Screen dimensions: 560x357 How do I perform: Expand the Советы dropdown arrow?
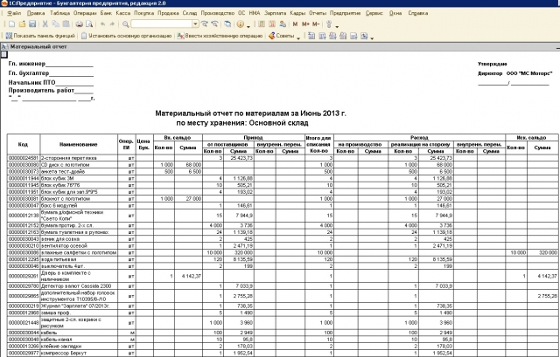click(298, 38)
